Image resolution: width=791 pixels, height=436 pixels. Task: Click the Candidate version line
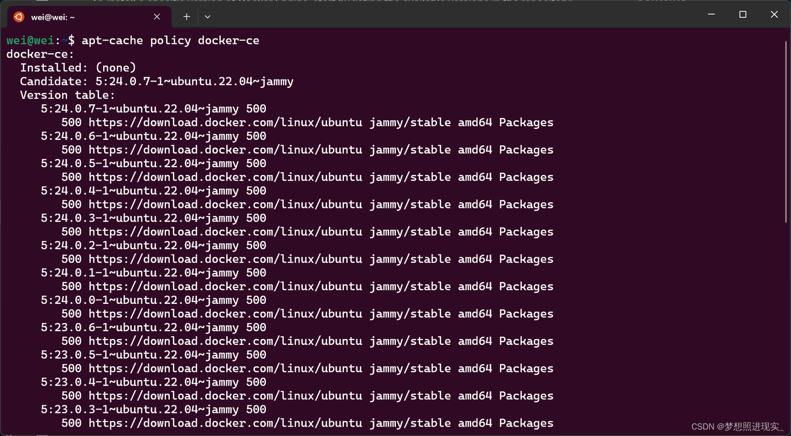click(x=157, y=81)
